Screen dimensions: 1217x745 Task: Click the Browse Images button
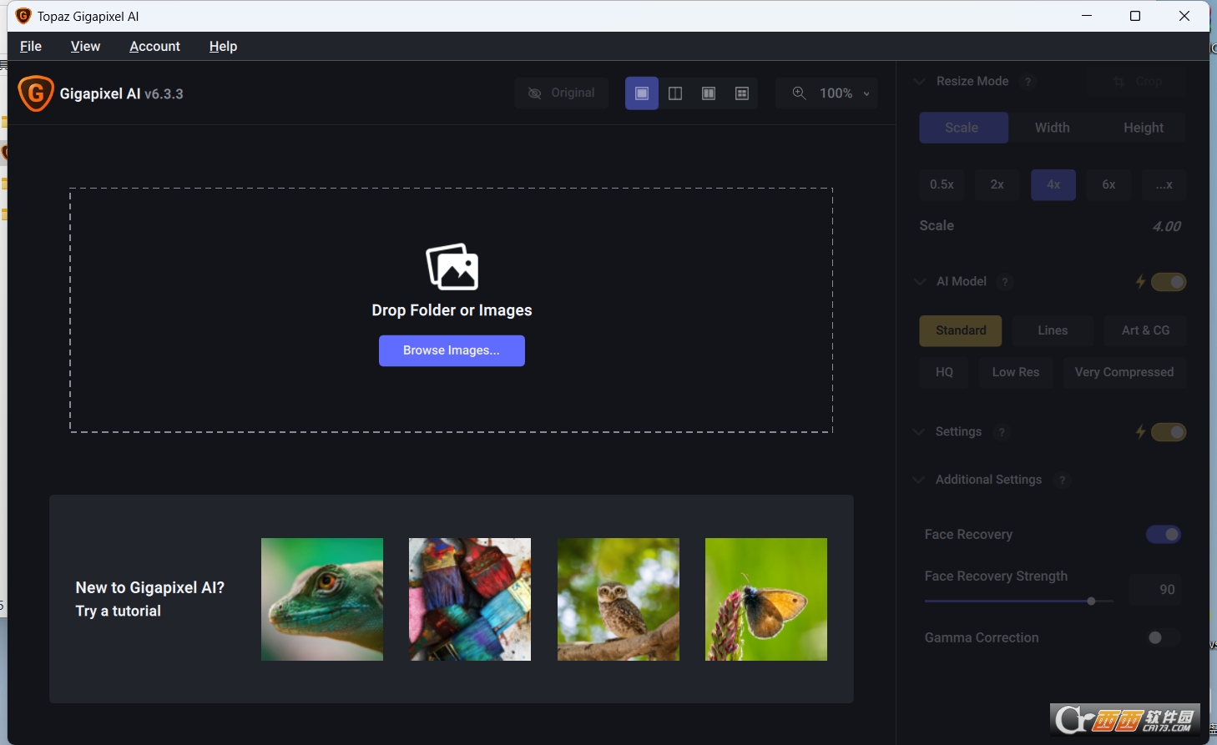coord(452,350)
